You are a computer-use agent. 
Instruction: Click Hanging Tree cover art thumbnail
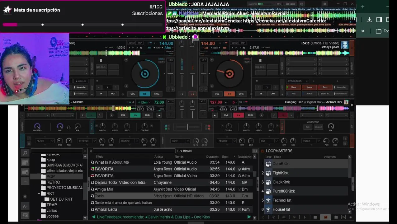pos(346,102)
